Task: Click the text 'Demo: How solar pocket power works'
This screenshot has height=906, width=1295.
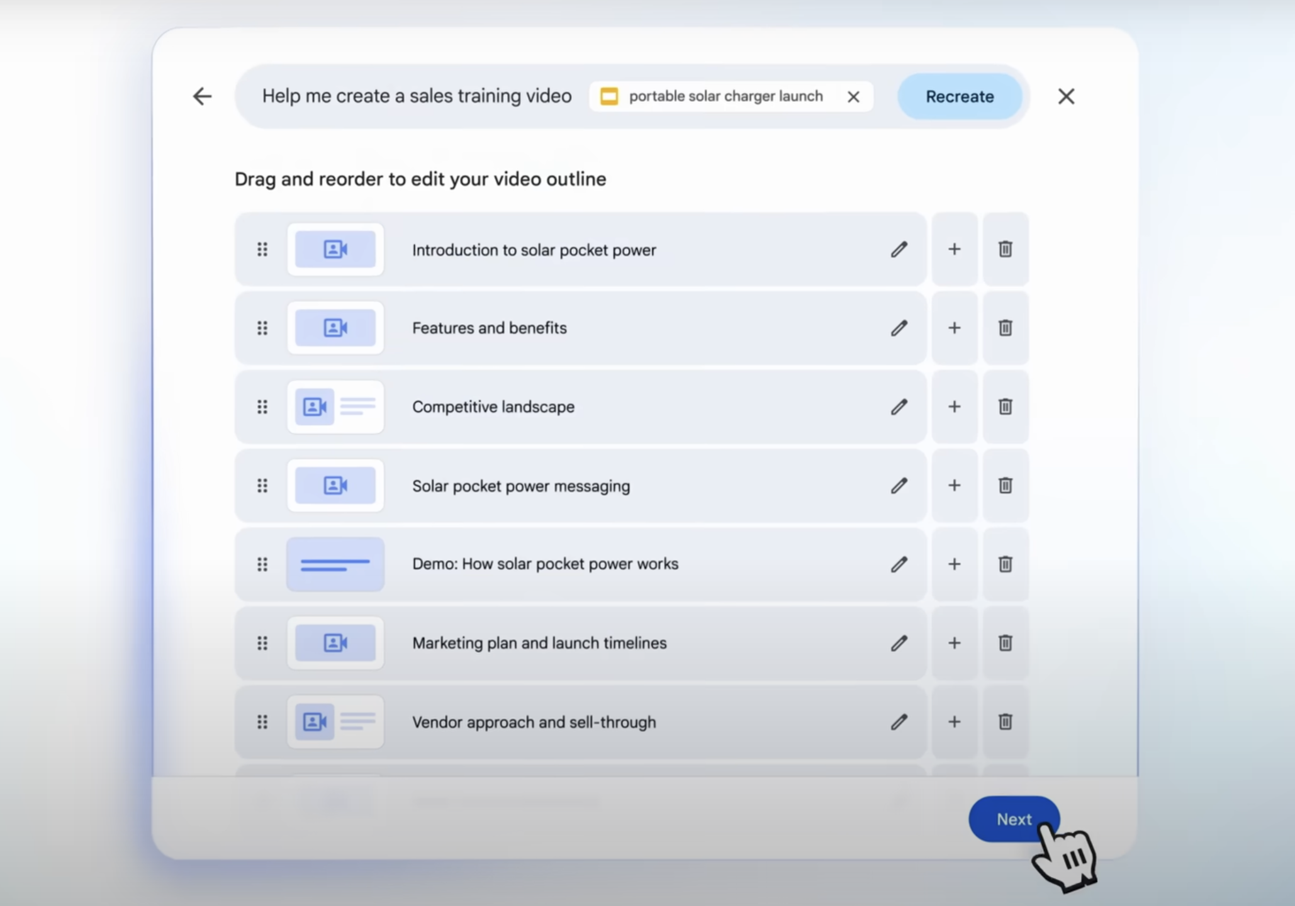Action: (546, 564)
